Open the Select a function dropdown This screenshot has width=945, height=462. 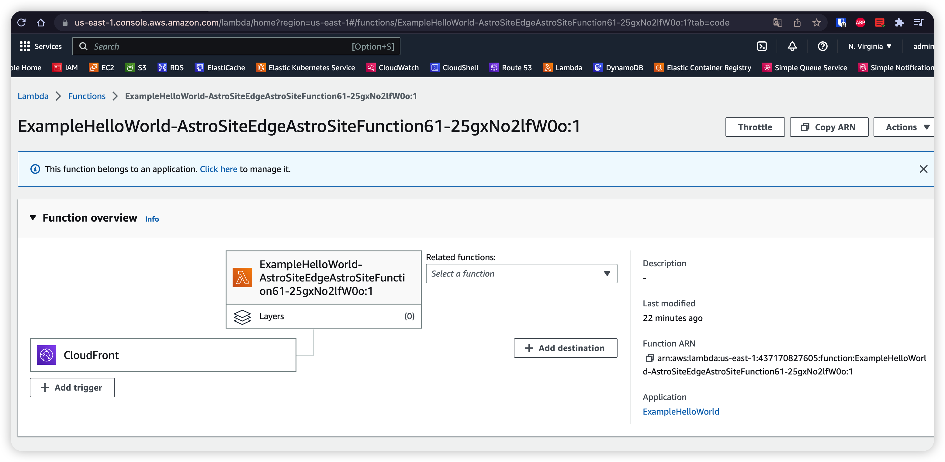521,274
